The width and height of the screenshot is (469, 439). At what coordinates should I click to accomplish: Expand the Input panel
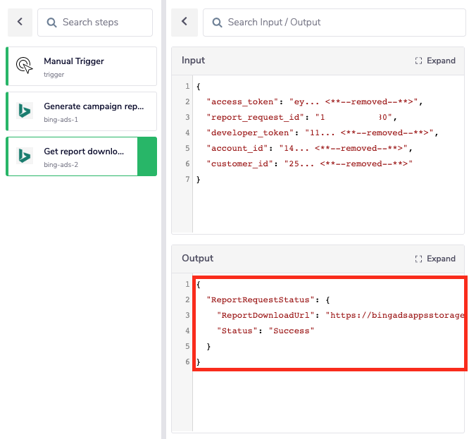[435, 61]
